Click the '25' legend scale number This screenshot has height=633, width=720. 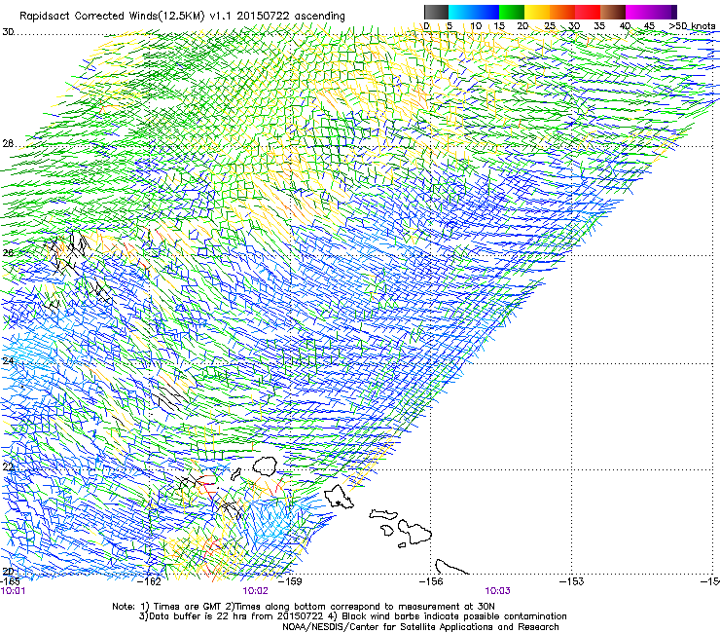(x=550, y=26)
